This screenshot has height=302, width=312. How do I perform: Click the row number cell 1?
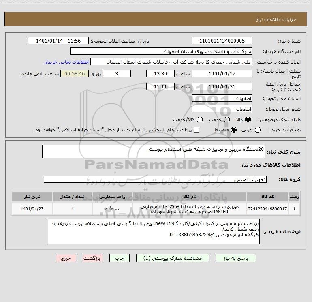click(x=294, y=209)
